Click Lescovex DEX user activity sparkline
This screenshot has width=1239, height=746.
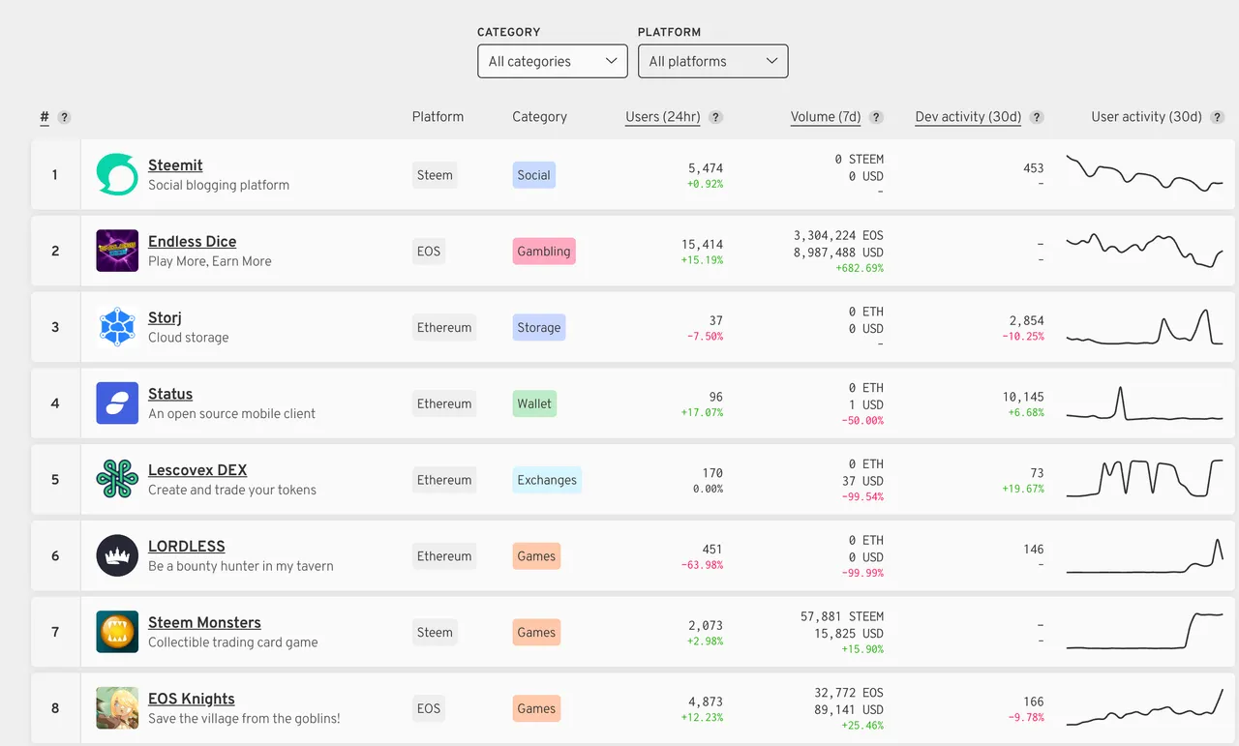click(1145, 479)
